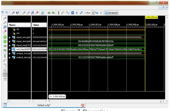Run simulation with the blue play arrow
The height and width of the screenshot is (111, 170).
[x=77, y=13]
